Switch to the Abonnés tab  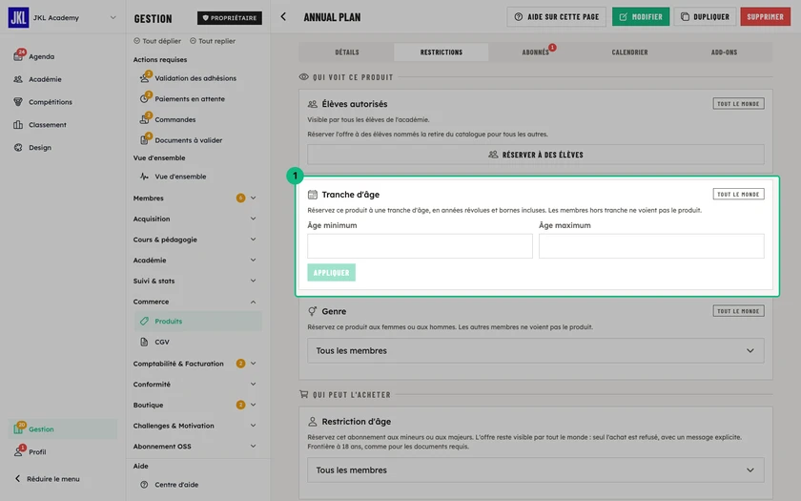click(x=535, y=52)
